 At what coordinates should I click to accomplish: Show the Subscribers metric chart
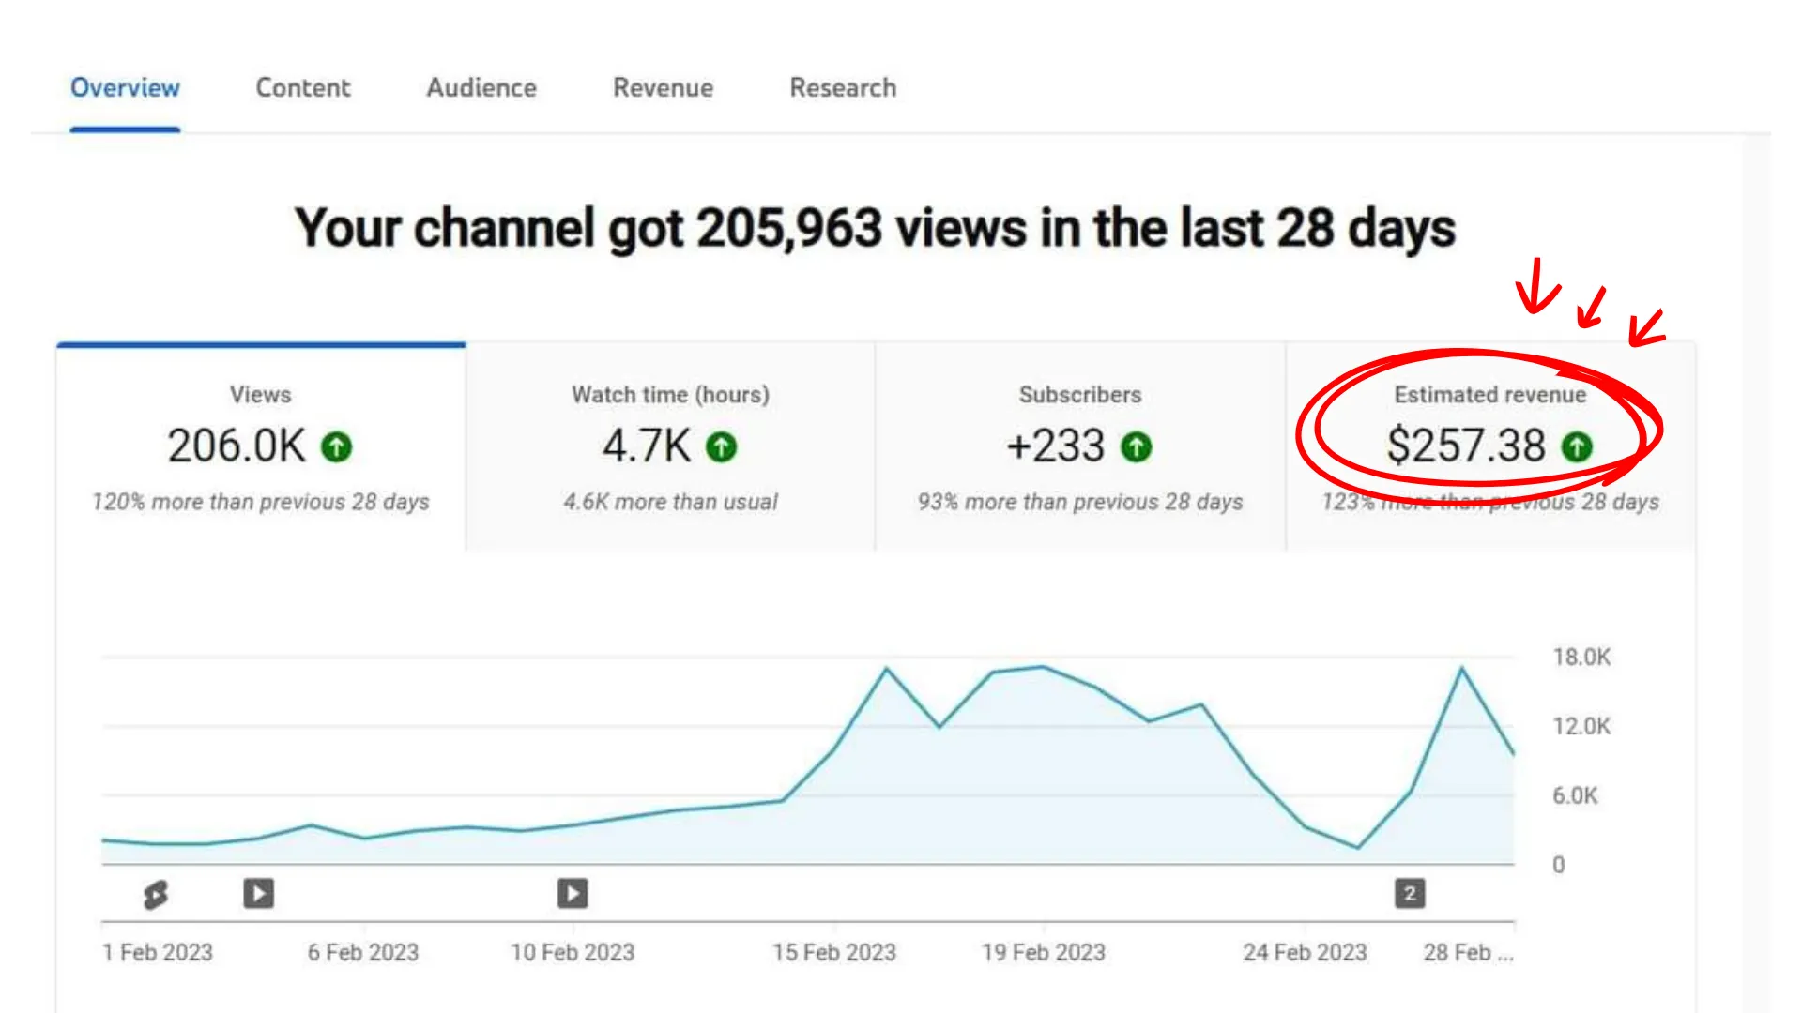point(1080,447)
